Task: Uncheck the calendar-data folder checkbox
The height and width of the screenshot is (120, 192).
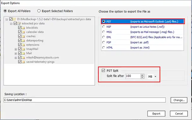Action: 20,32
